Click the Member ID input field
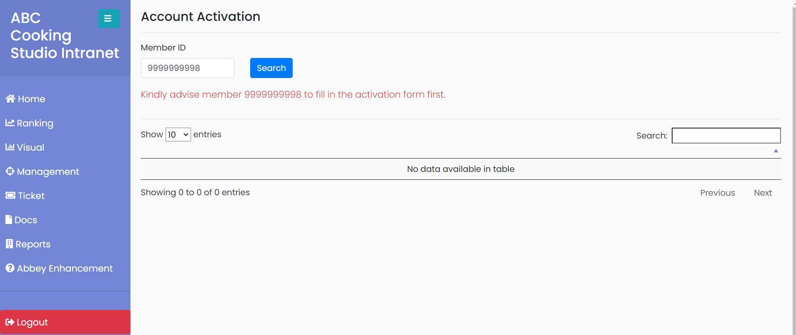Image resolution: width=796 pixels, height=335 pixels. click(x=188, y=68)
